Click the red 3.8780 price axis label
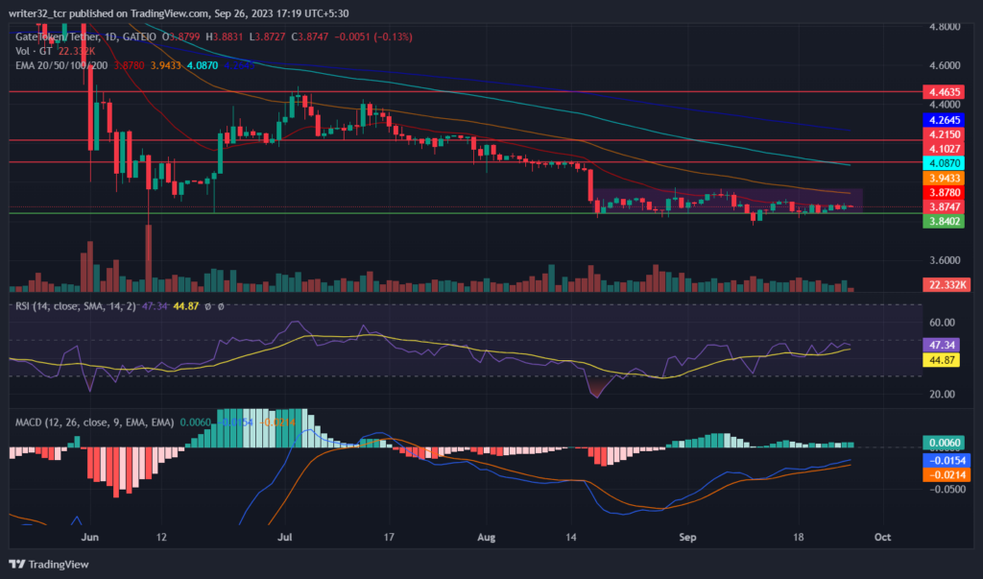 coord(945,193)
